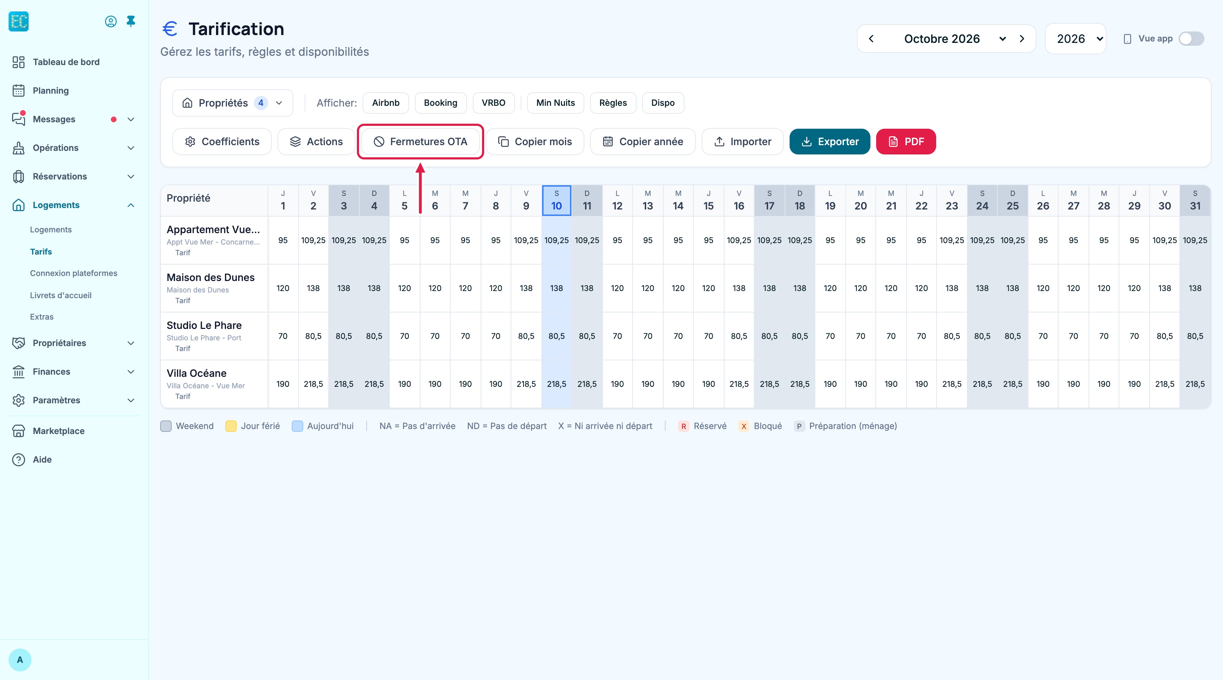Go to the next month arrow

pyautogui.click(x=1022, y=39)
